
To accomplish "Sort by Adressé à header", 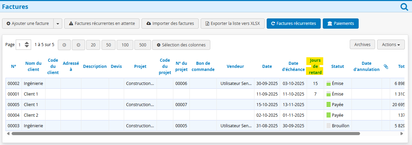I will coord(71,67).
